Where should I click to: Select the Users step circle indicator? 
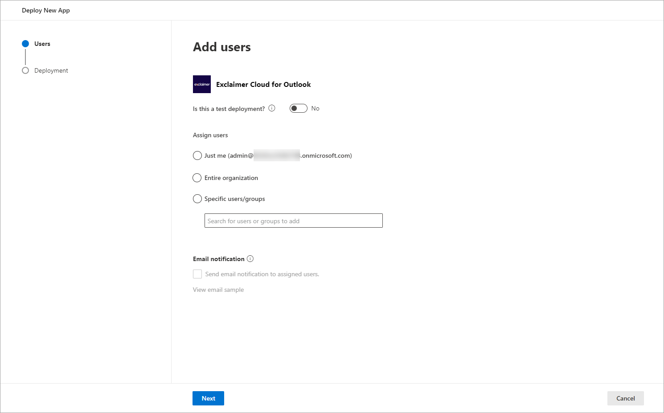25,44
